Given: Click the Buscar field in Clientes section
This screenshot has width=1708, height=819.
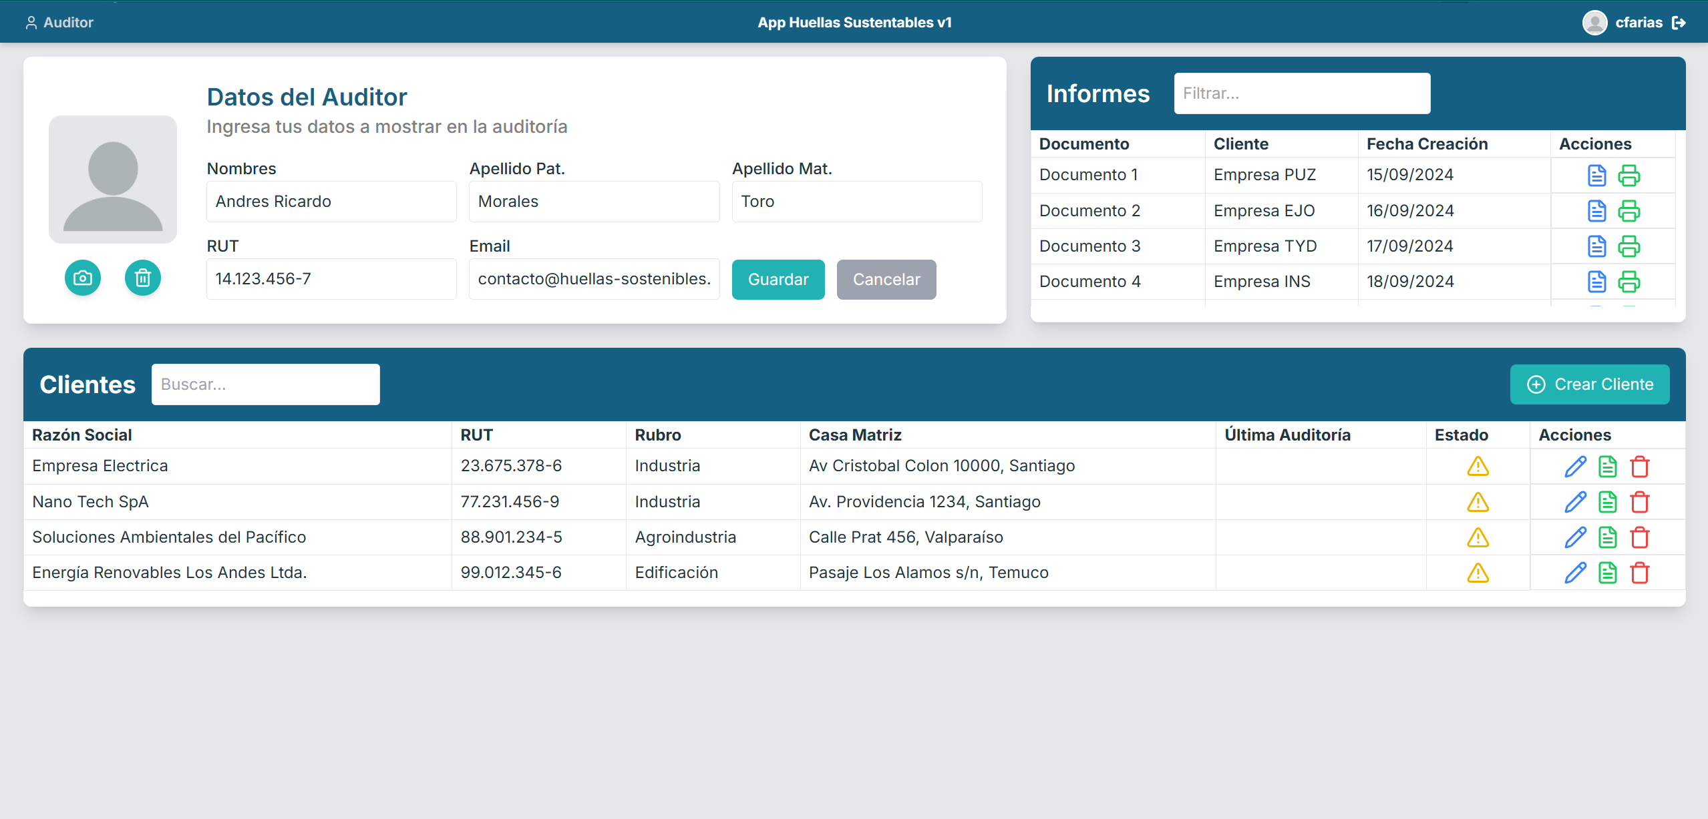Looking at the screenshot, I should (265, 384).
